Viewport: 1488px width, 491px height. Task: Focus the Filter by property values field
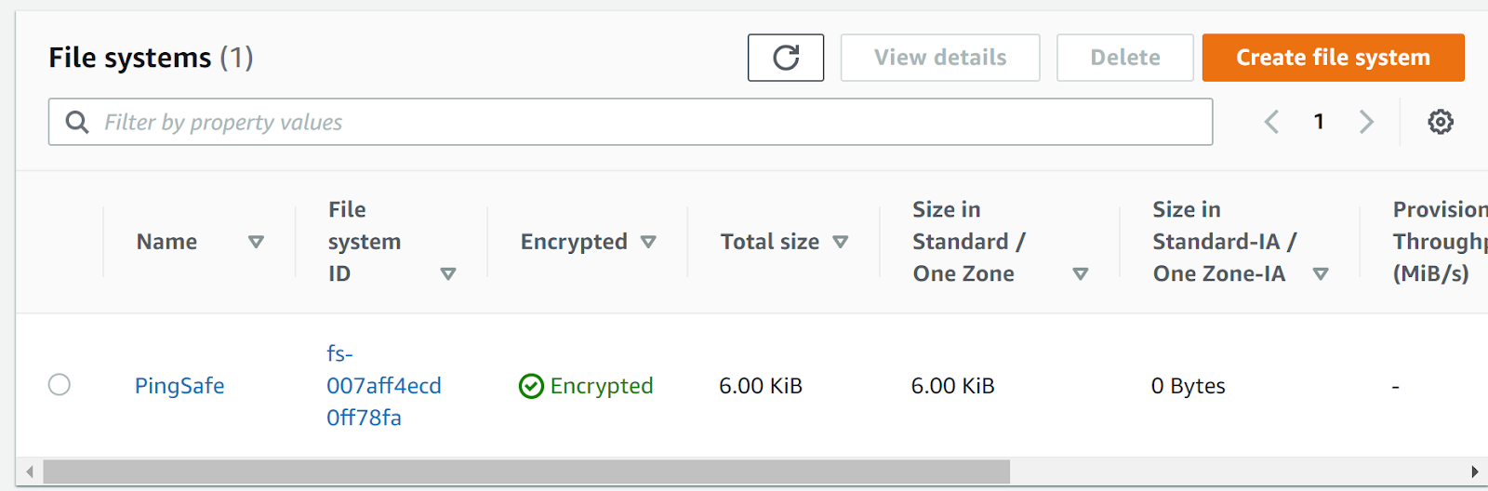[x=651, y=122]
